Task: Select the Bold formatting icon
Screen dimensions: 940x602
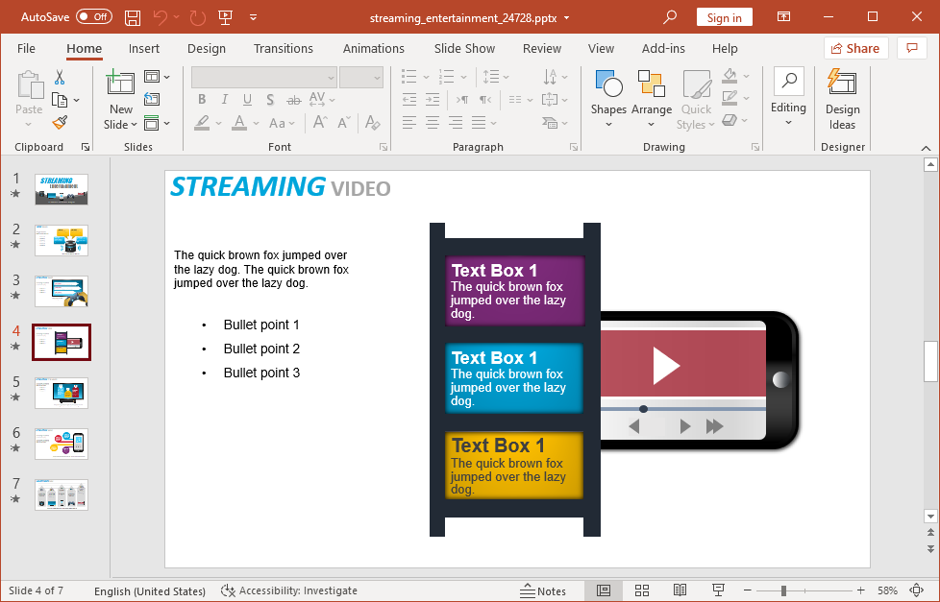Action: click(202, 99)
